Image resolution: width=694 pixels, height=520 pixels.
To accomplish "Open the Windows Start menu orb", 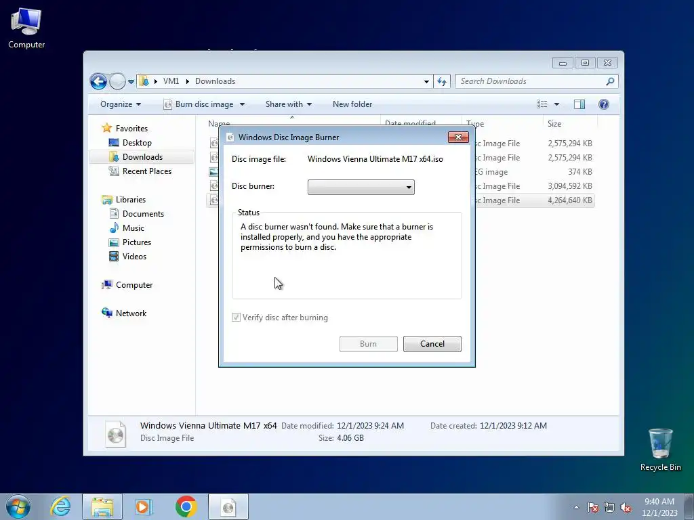I will 18,506.
